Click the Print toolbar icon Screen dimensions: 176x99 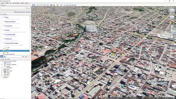tap(67, 5)
